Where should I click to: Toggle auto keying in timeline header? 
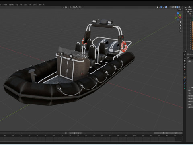pos(66,133)
